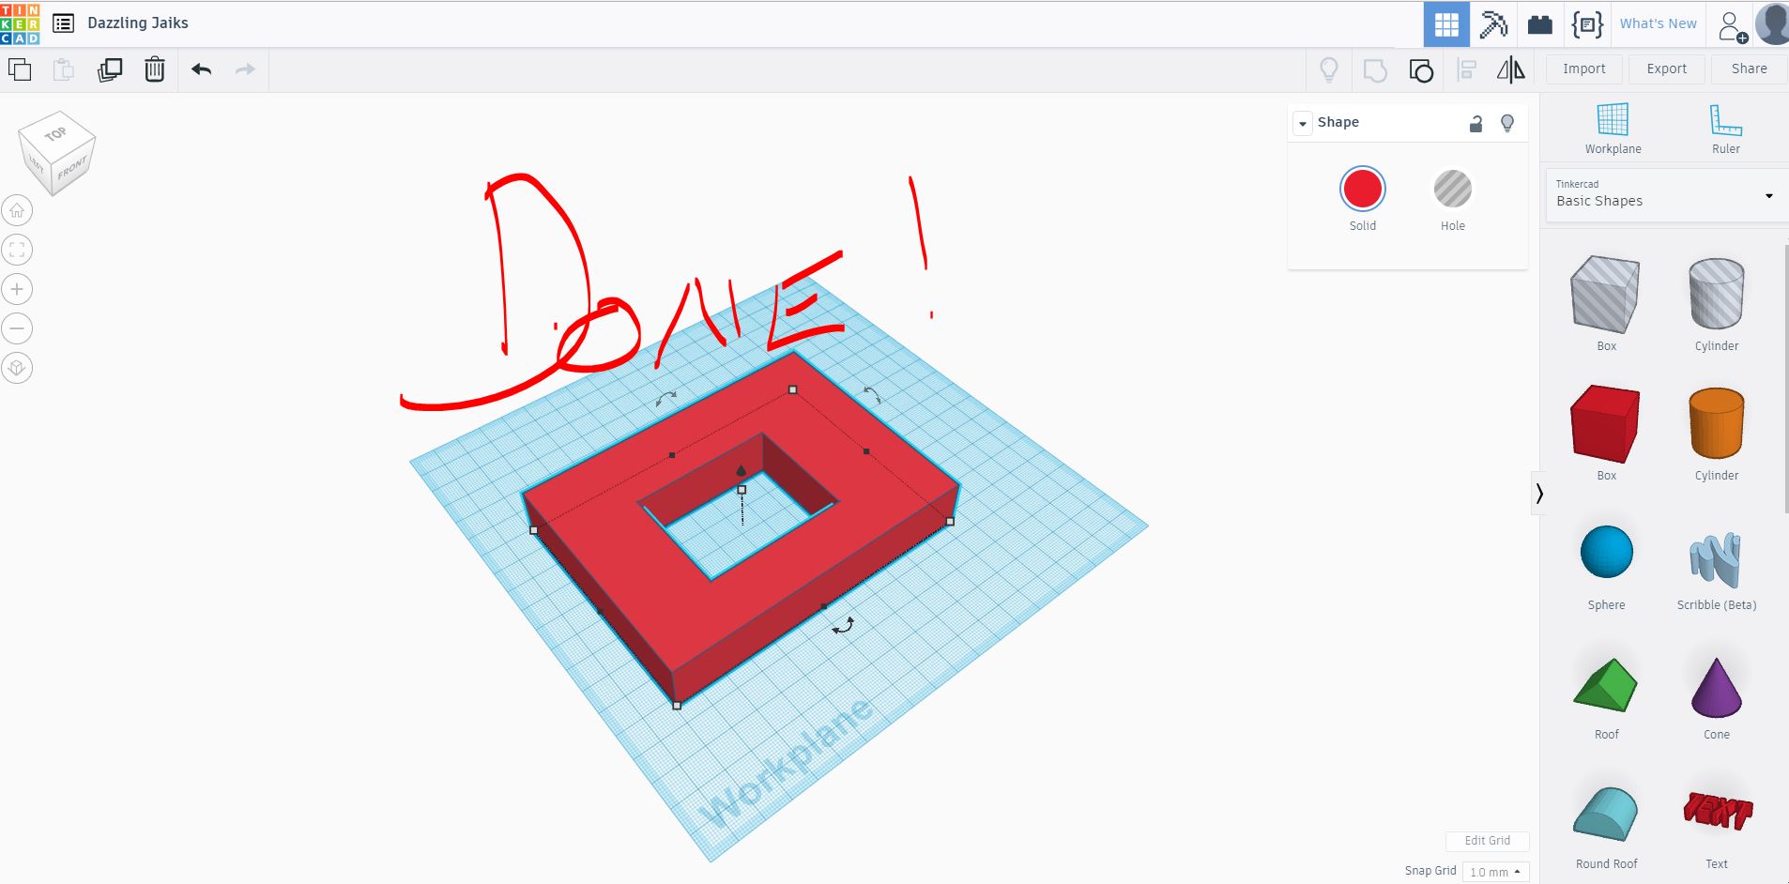Click the Home view icon
The width and height of the screenshot is (1789, 884).
[x=17, y=210]
